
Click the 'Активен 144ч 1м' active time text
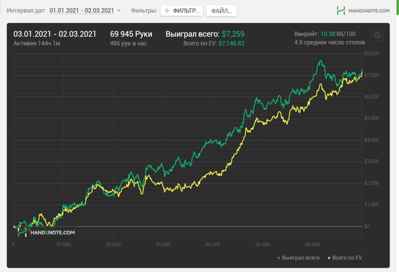coord(36,43)
